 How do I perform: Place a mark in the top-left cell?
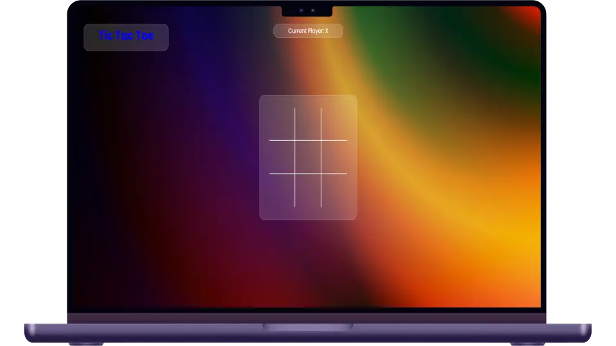282,124
